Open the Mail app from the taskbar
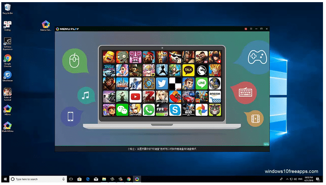Screen dimensions: 326x185 coord(96,179)
